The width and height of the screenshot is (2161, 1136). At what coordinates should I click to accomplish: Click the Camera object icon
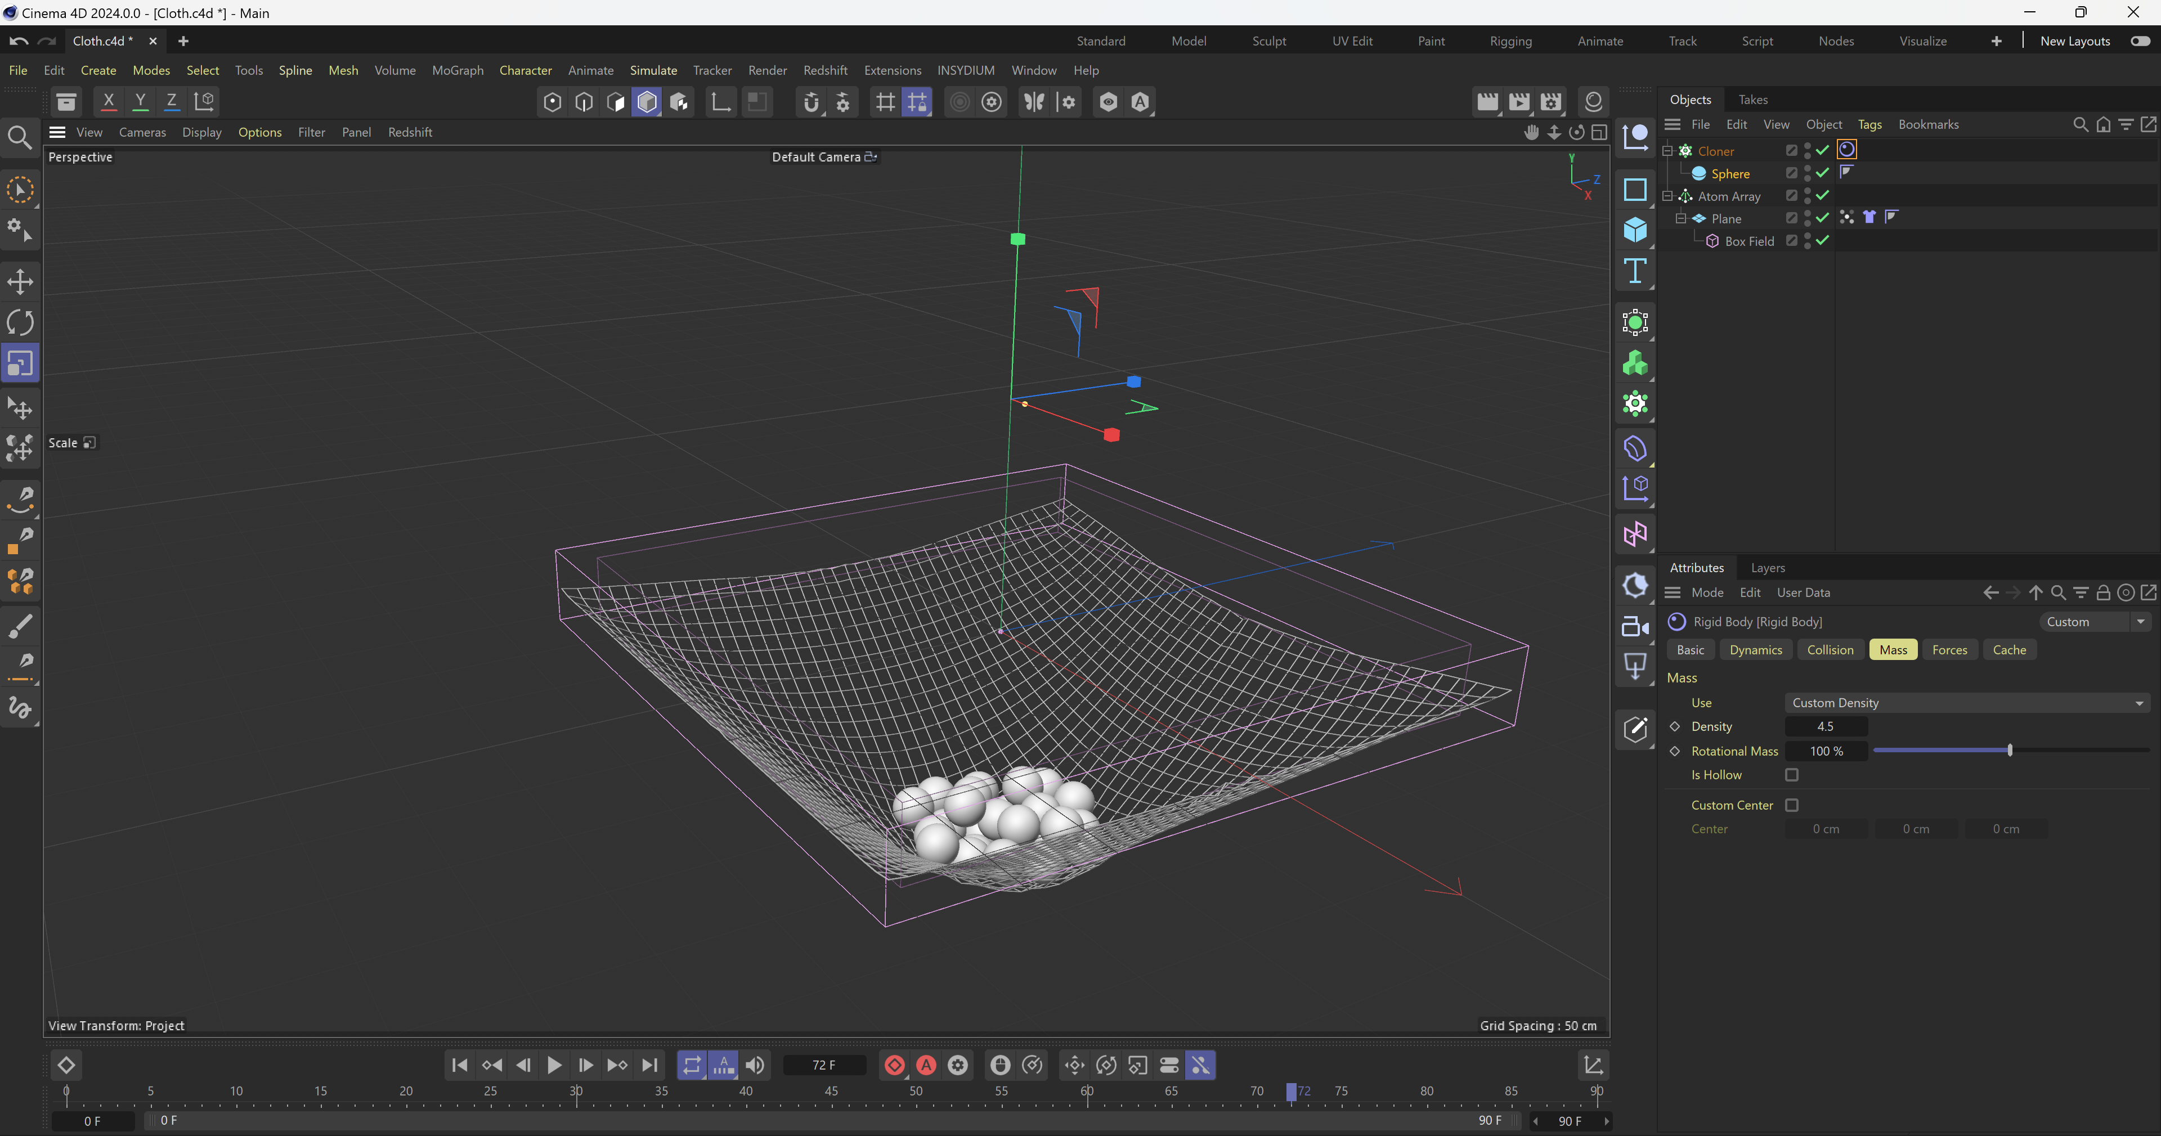click(x=1635, y=626)
